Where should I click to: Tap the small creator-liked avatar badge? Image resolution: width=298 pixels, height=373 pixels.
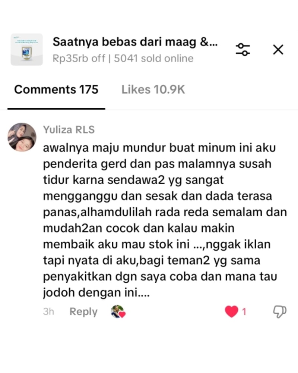[x=118, y=311]
